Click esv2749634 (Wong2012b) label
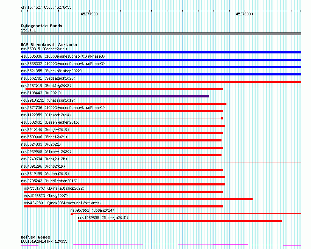The image size is (311, 249). pyautogui.click(x=44, y=159)
